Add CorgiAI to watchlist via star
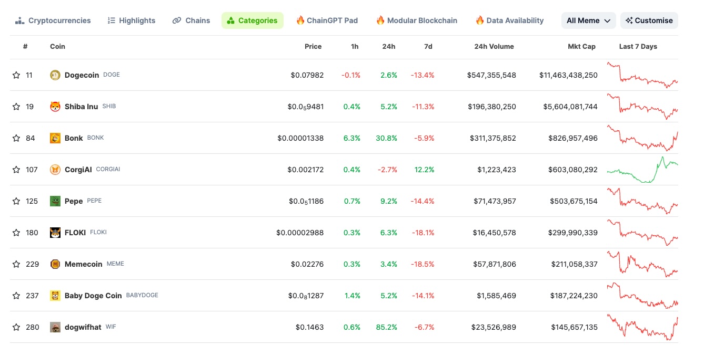 pos(16,170)
